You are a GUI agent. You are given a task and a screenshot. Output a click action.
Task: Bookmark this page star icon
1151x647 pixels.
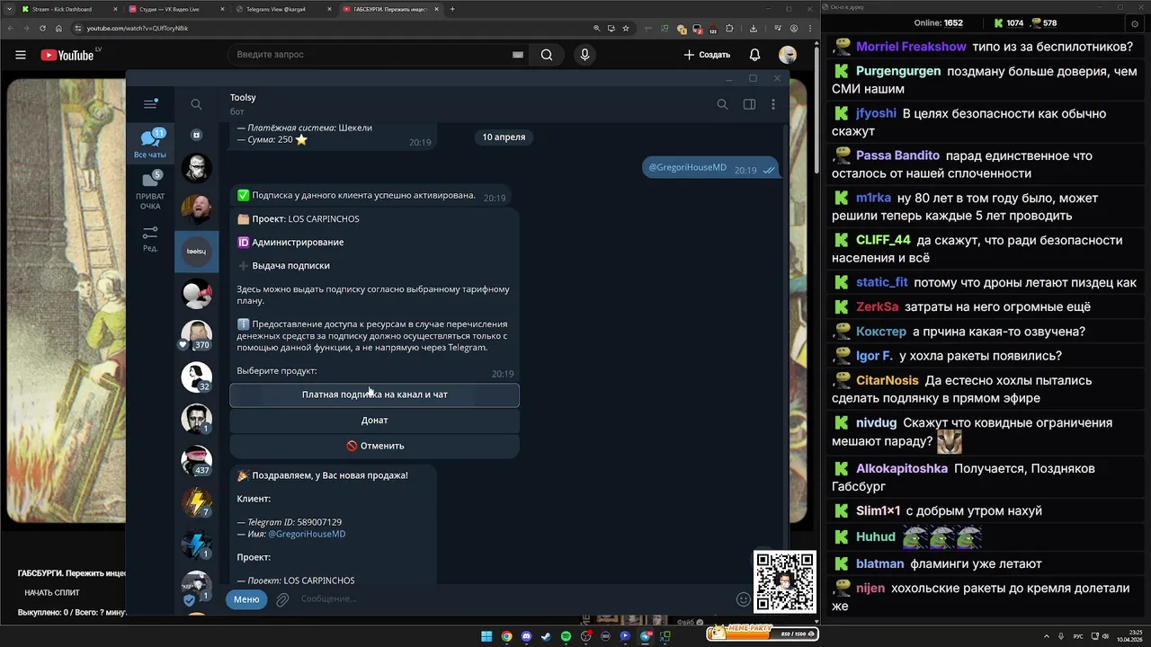(x=626, y=28)
